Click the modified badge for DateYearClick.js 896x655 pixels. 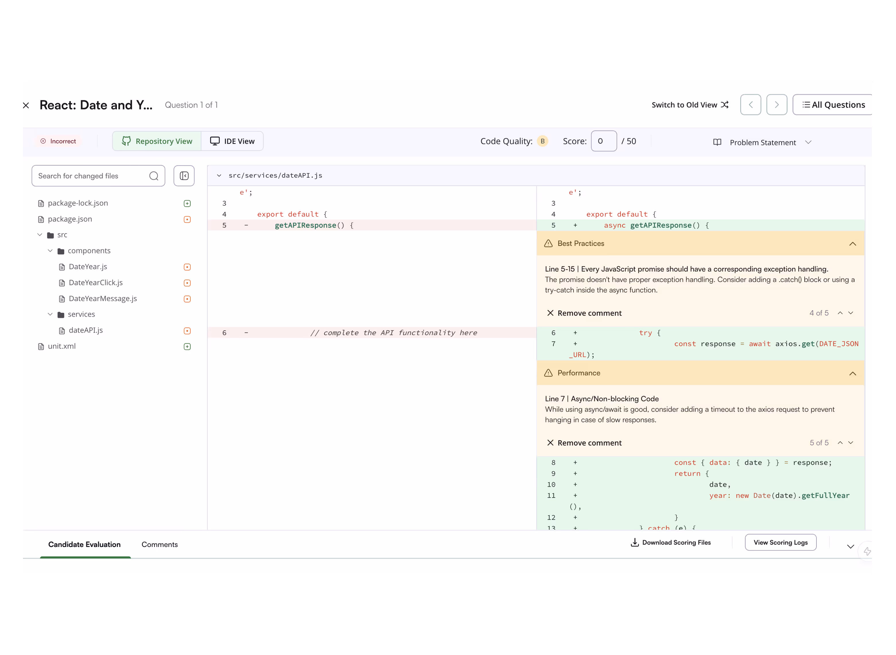pos(187,283)
